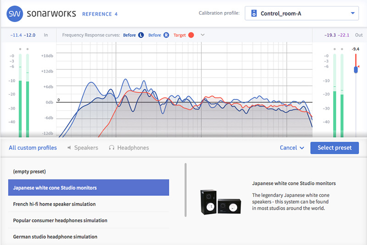Image resolution: width=367 pixels, height=245 pixels.
Task: Click the left input clip indicator dot
Action: point(20,49)
